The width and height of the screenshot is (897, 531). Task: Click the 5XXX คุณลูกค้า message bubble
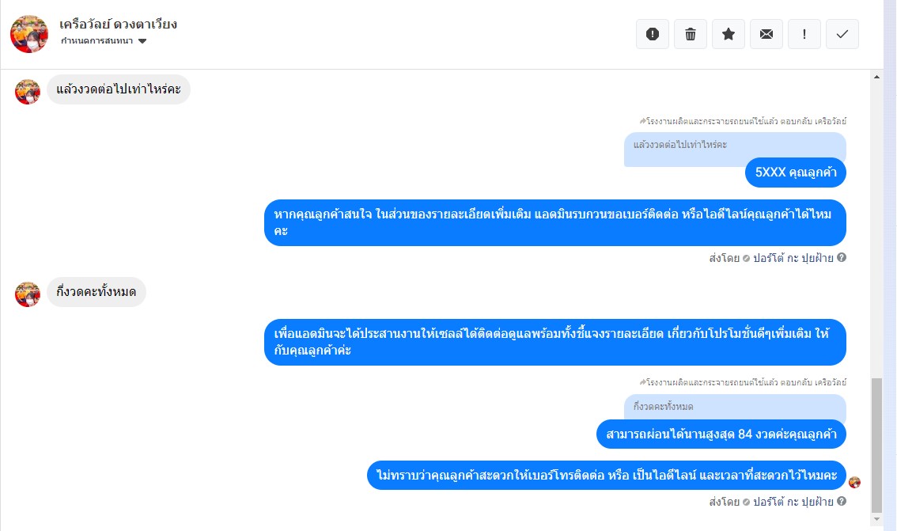[x=796, y=173]
